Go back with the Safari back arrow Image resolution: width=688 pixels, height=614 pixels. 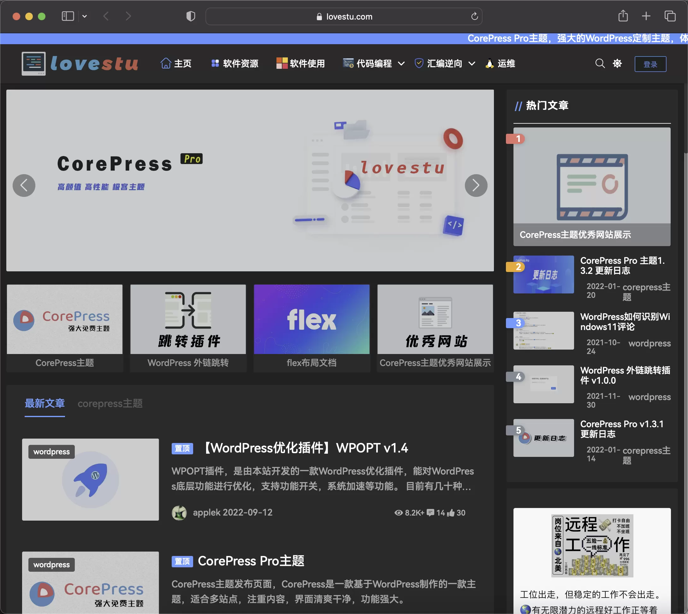(106, 16)
